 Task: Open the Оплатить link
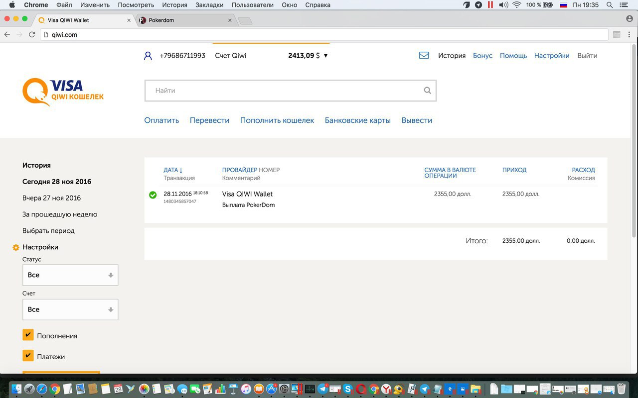(161, 120)
